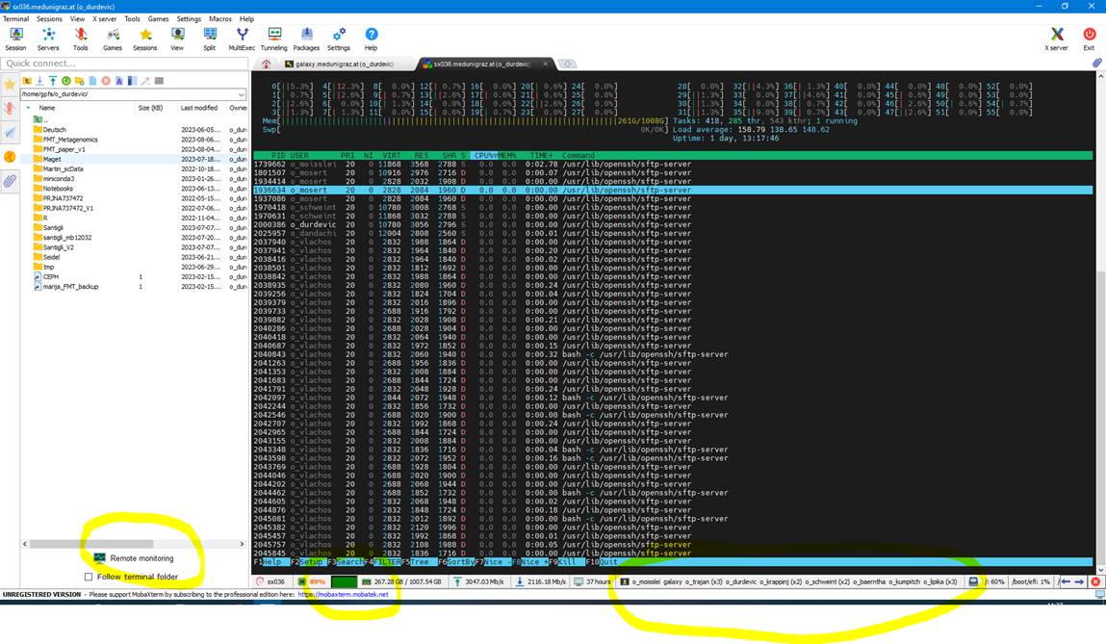Click the red delete icon in SFTP toolbar
The height and width of the screenshot is (644, 1106).
(106, 81)
